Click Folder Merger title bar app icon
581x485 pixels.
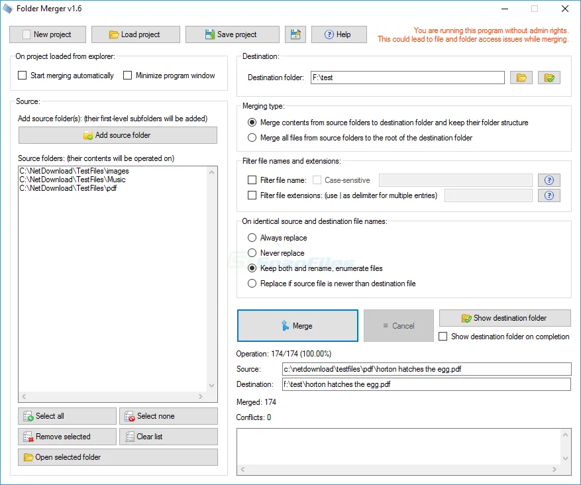pyautogui.click(x=8, y=9)
